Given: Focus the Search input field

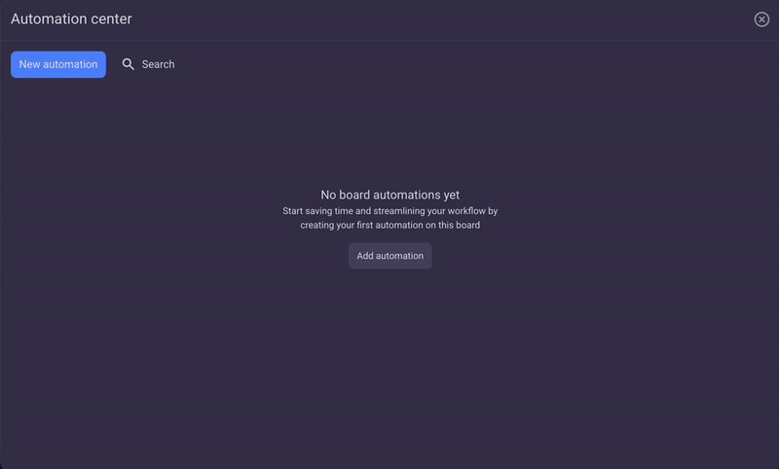Looking at the screenshot, I should tap(158, 64).
